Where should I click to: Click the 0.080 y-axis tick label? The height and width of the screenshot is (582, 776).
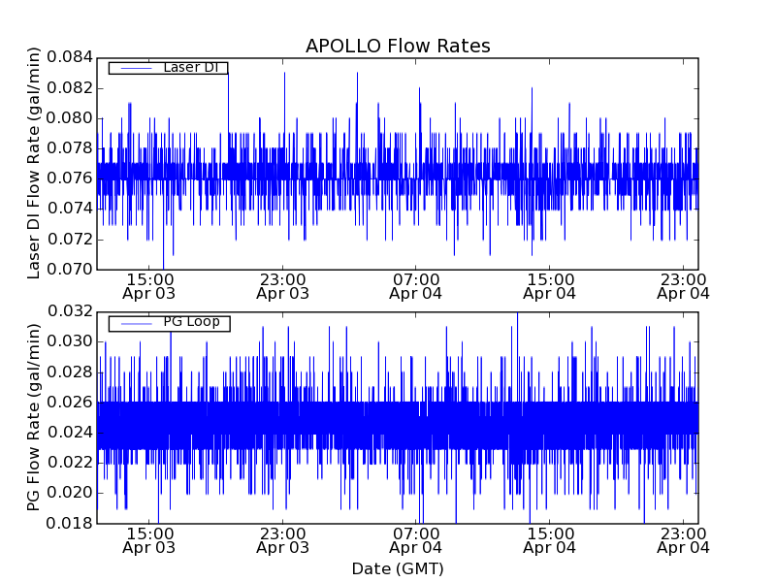(70, 118)
